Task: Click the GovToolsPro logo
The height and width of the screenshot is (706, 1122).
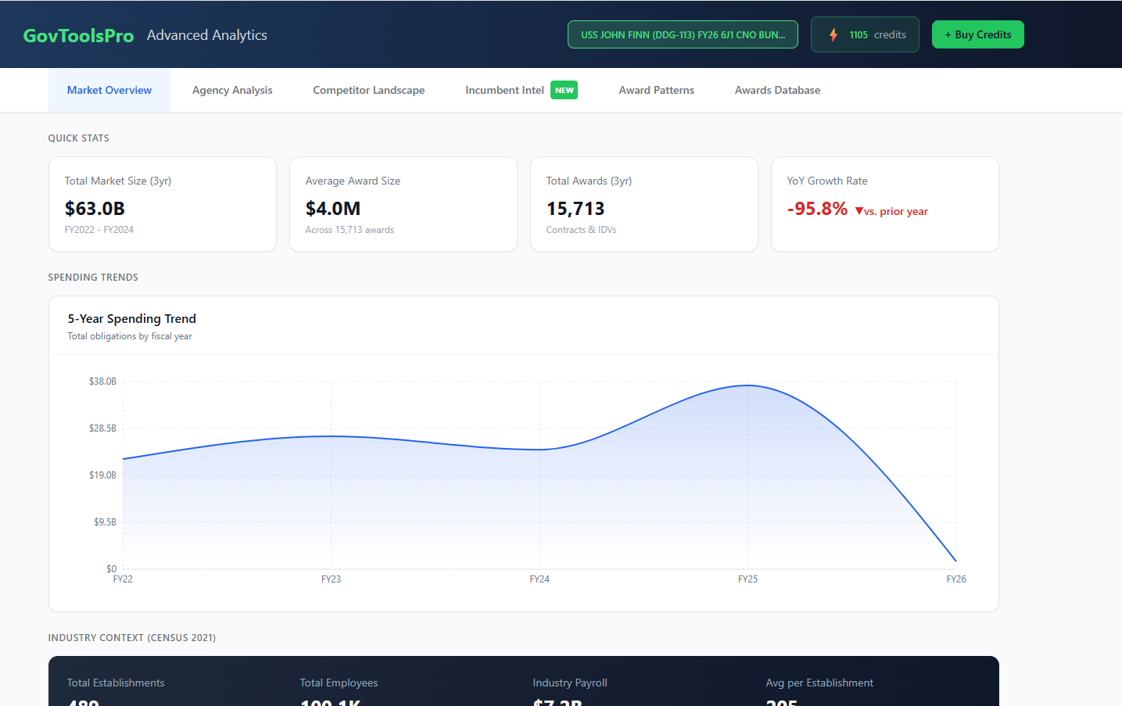Action: [x=78, y=34]
